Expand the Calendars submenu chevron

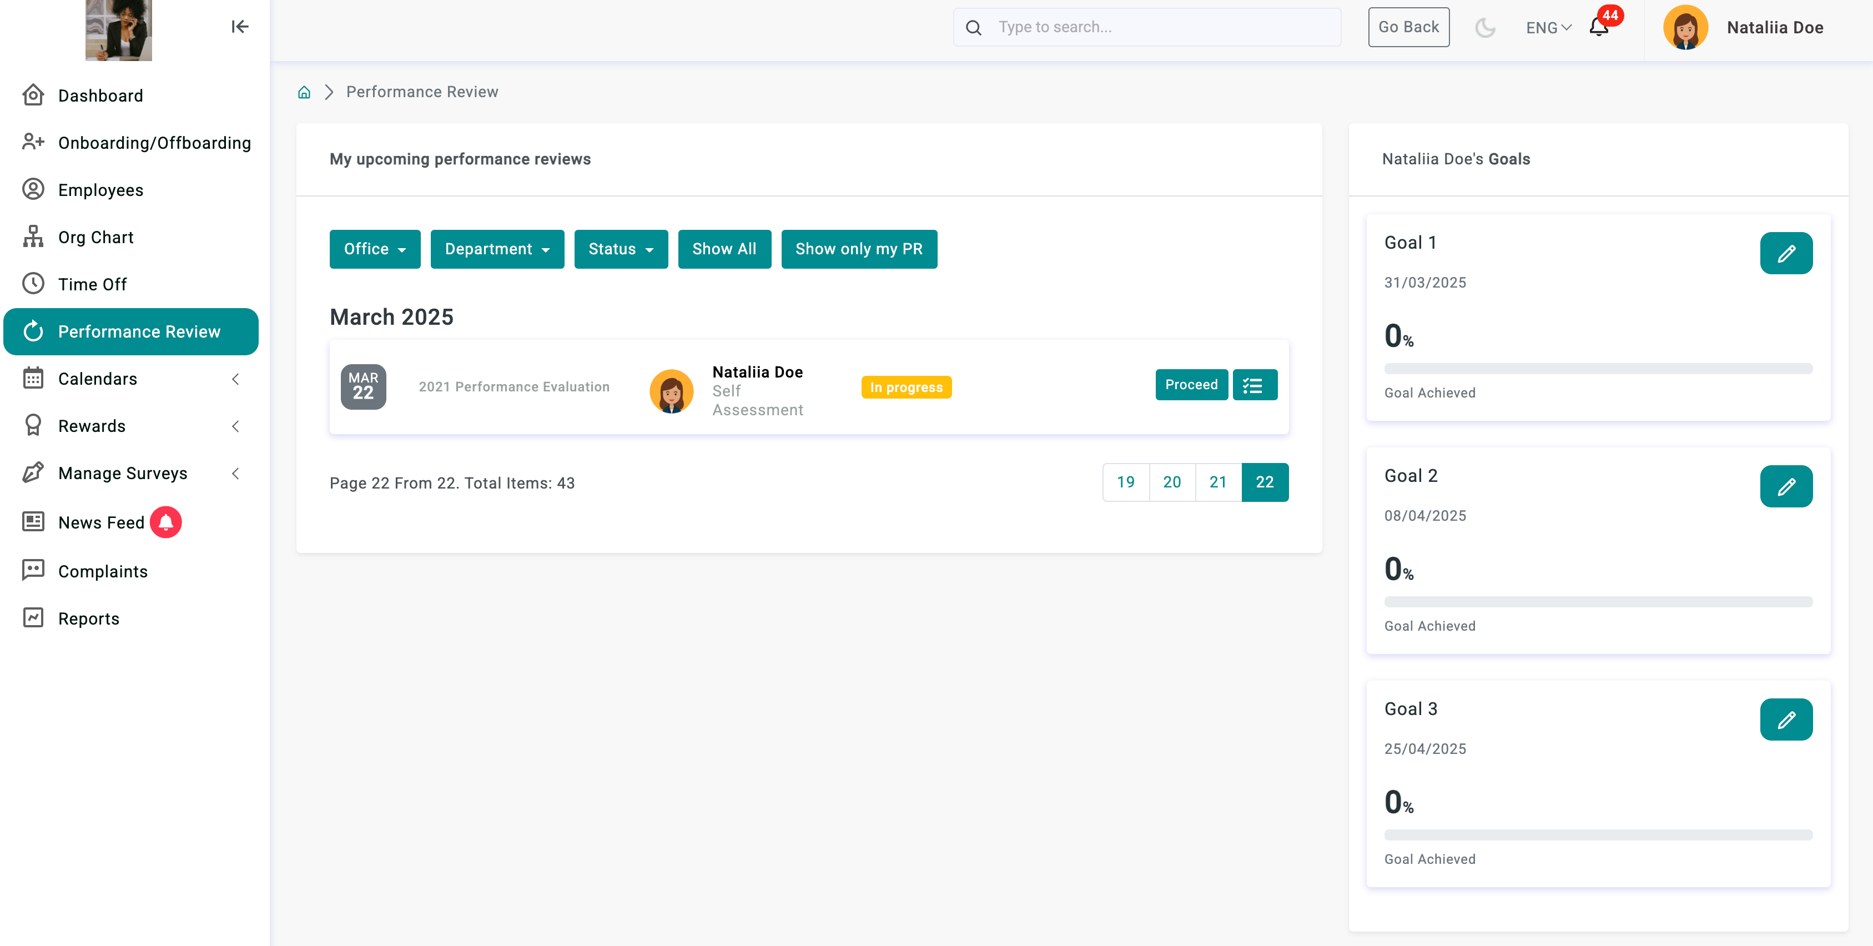click(x=235, y=379)
